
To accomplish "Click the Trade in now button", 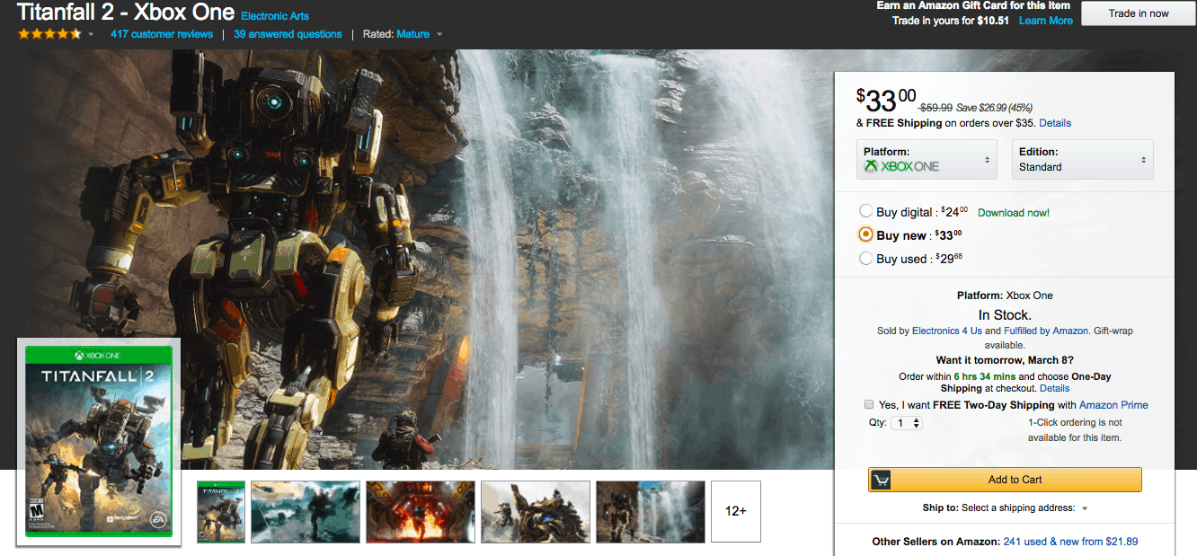I will (x=1139, y=13).
